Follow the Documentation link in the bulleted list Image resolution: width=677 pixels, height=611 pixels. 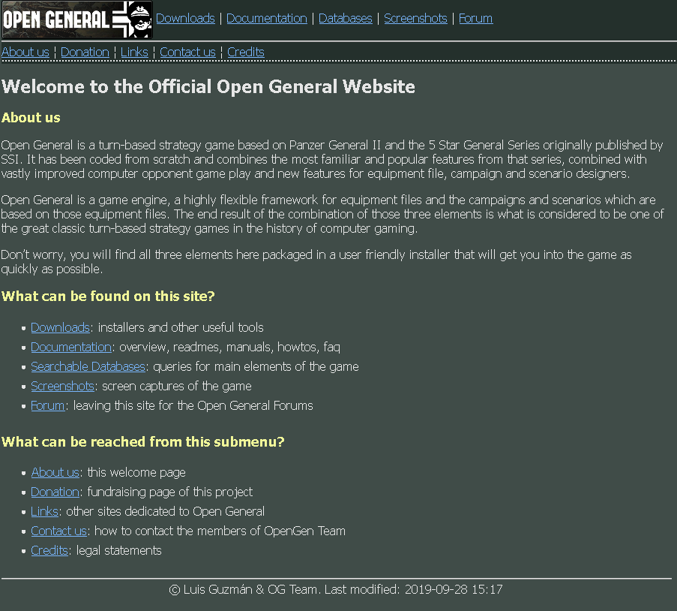(x=71, y=347)
